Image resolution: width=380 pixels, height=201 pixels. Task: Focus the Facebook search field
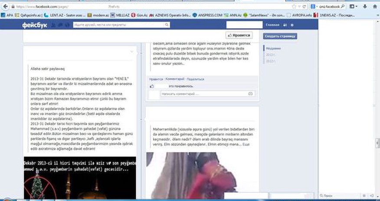[x=121, y=25]
